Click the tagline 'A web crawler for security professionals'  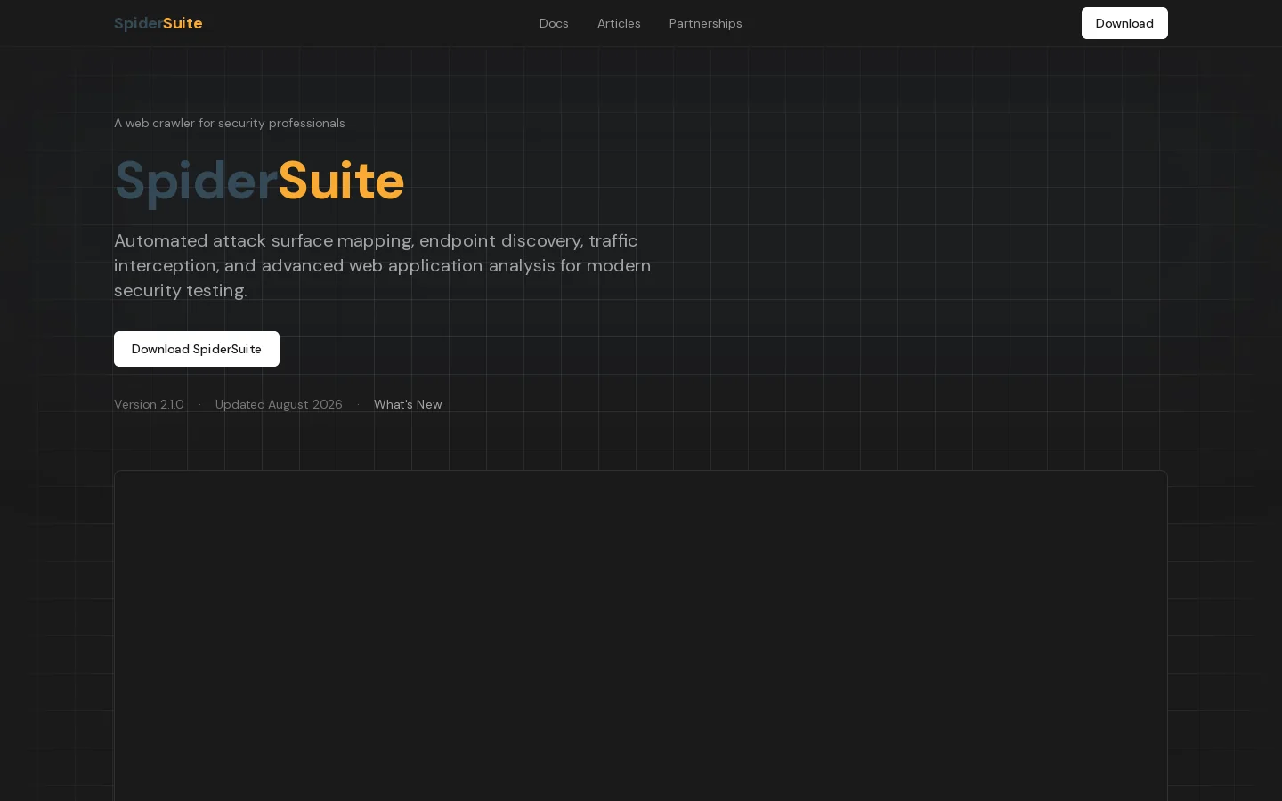230,123
